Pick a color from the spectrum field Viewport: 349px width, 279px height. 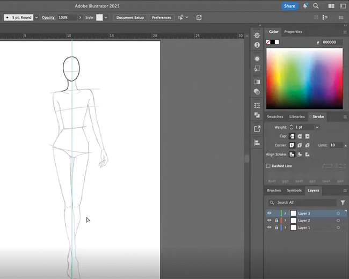pos(304,78)
